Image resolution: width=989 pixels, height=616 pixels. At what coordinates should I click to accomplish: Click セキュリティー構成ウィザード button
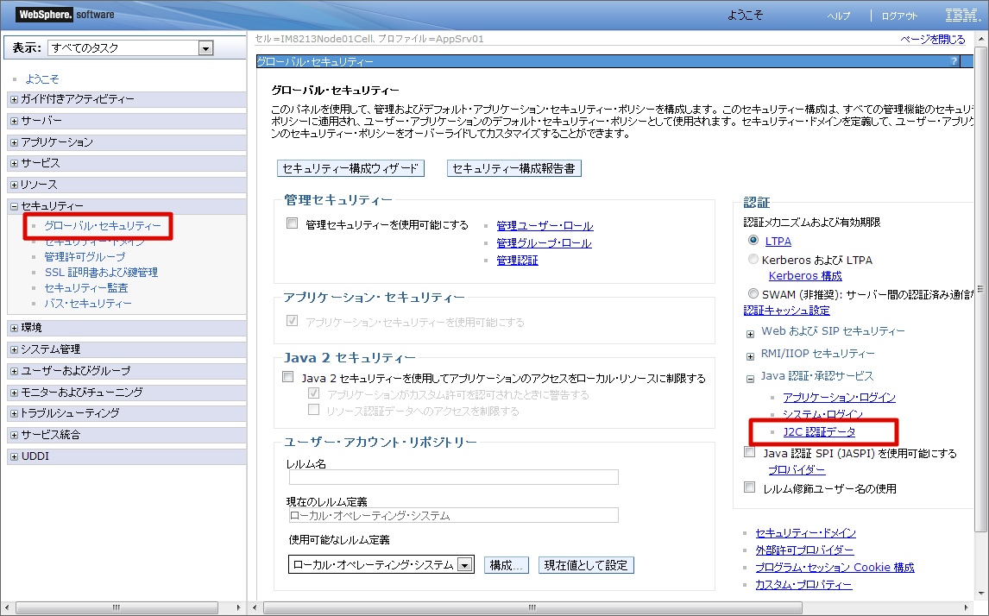pyautogui.click(x=350, y=168)
